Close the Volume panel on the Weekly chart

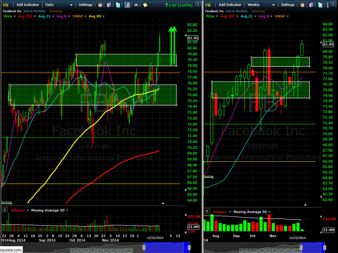point(207,212)
